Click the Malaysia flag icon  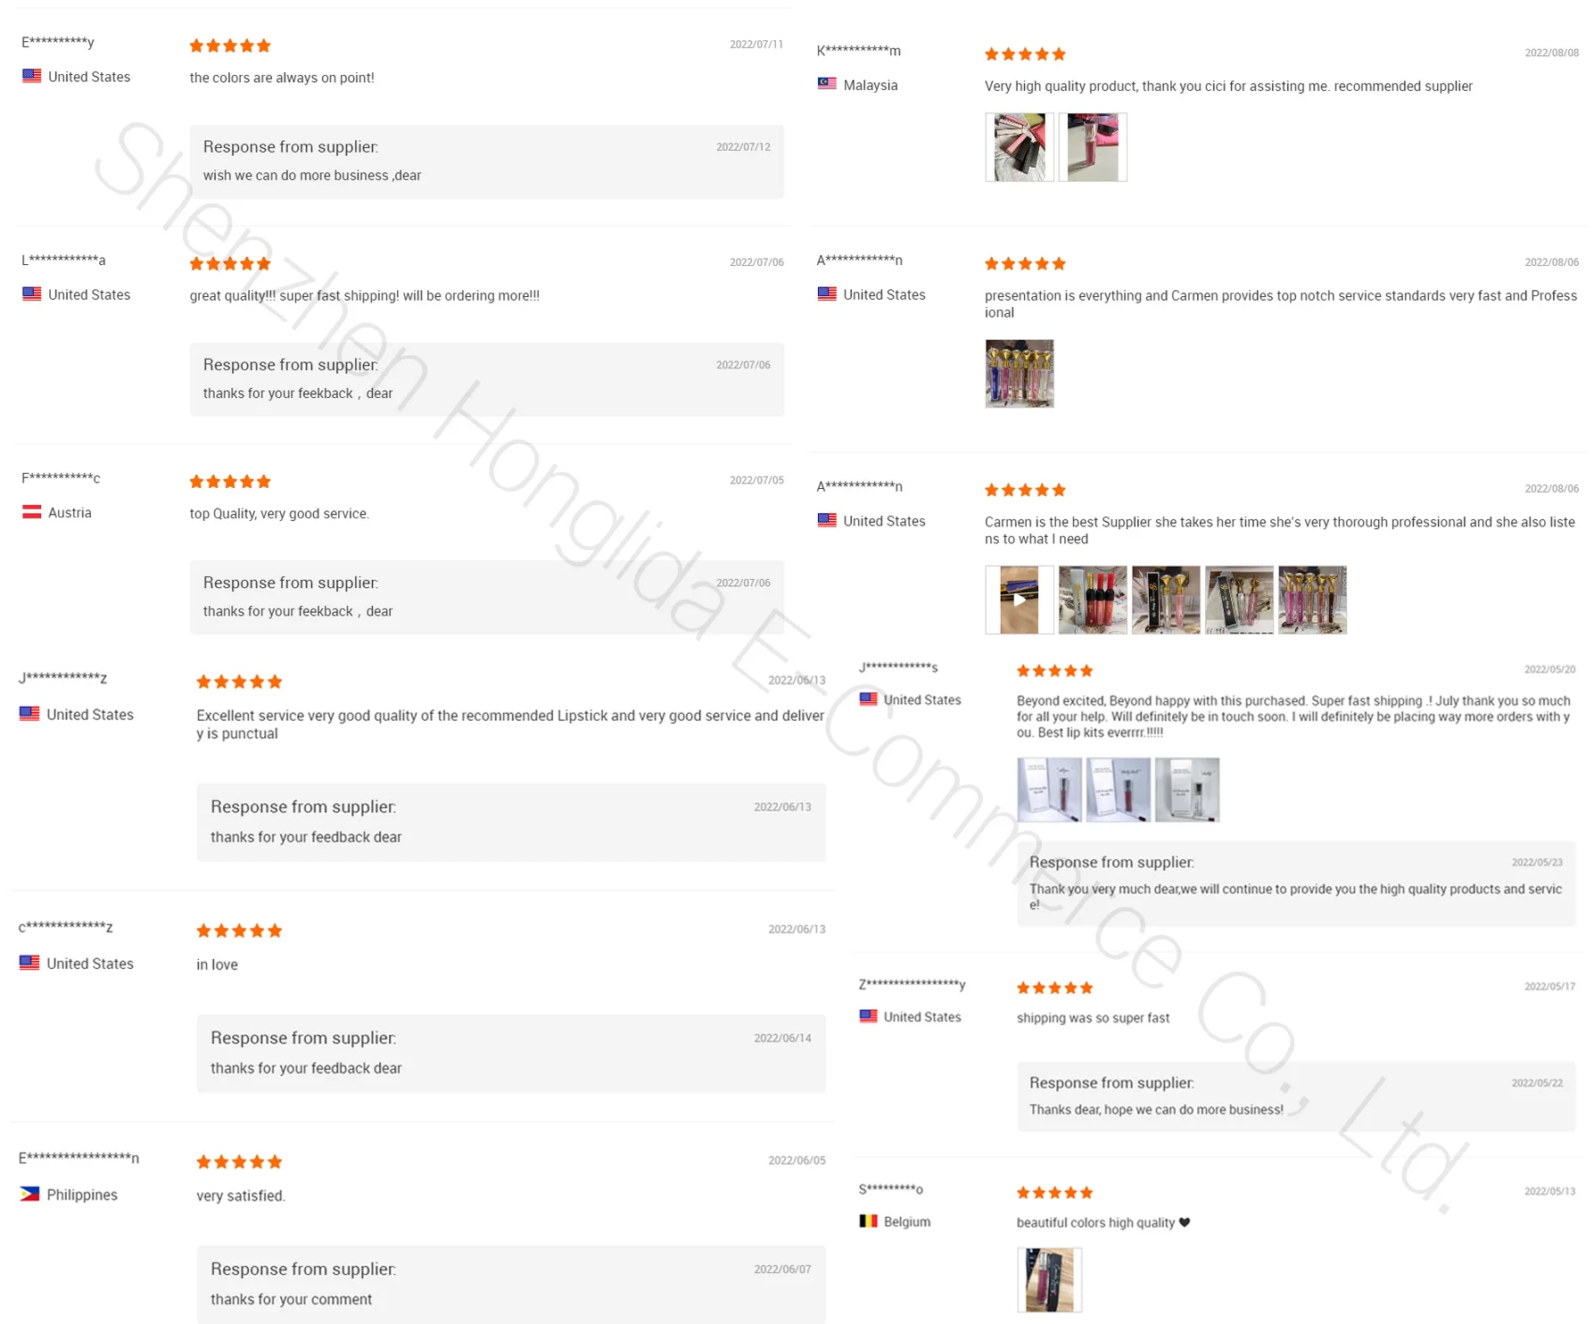tap(827, 85)
